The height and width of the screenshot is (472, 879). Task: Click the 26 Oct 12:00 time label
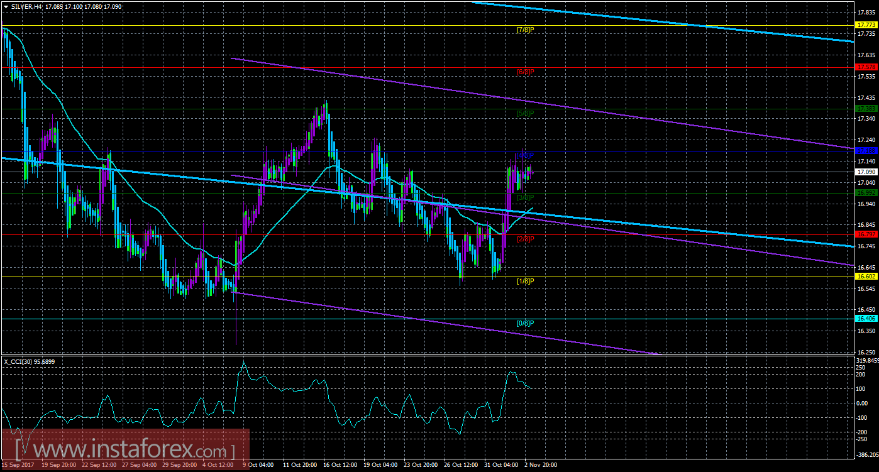point(460,466)
